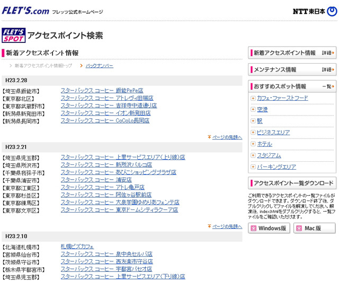Open 詳細 for 新着アクセスポイント情報 sidebar
Viewport: 339px width, 281px height.
tap(328, 53)
